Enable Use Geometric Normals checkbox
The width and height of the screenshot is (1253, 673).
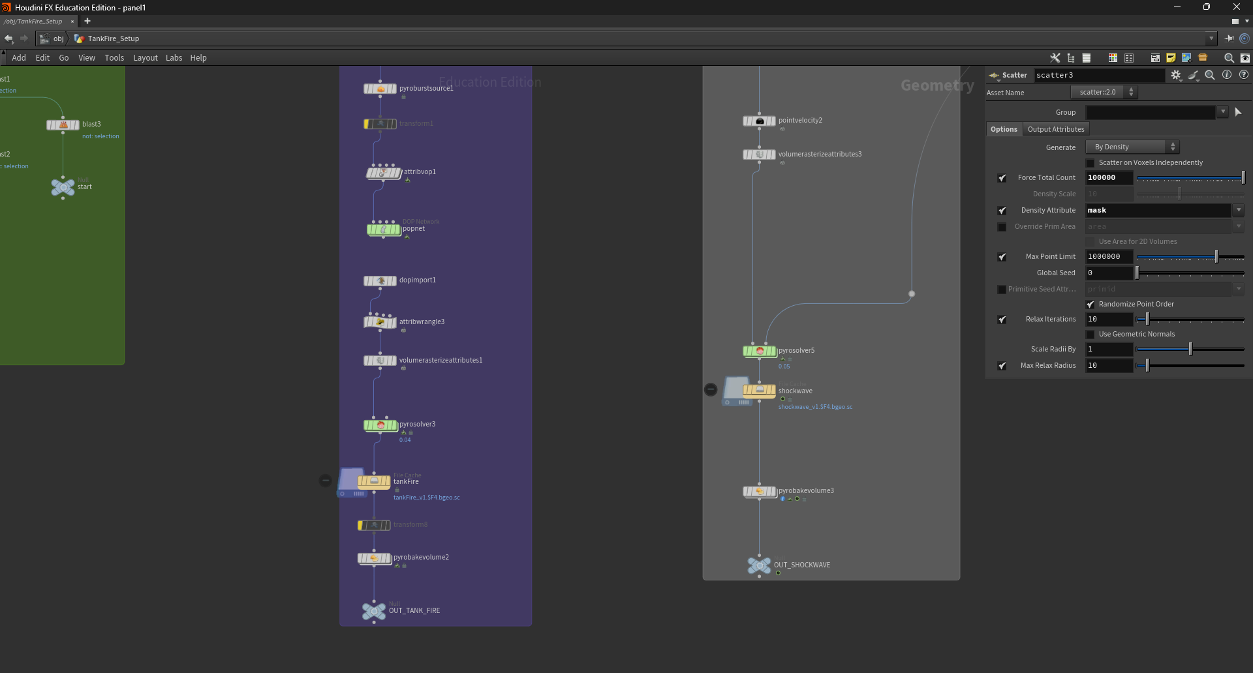[1090, 335]
